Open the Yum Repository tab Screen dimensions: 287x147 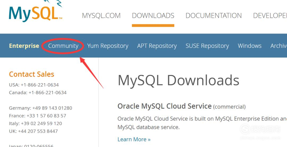pos(108,46)
